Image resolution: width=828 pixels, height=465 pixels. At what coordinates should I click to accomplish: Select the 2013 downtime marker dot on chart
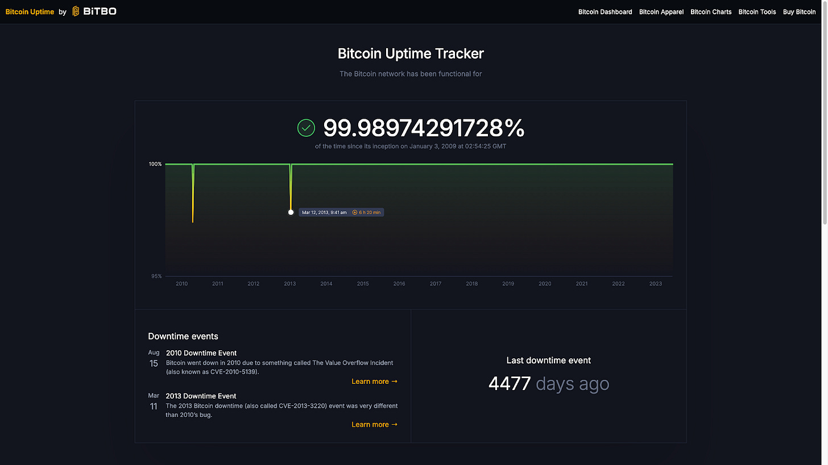291,212
